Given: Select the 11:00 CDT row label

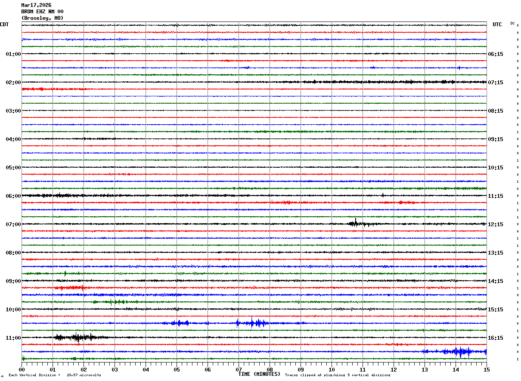Looking at the screenshot, I should pyautogui.click(x=13, y=338).
